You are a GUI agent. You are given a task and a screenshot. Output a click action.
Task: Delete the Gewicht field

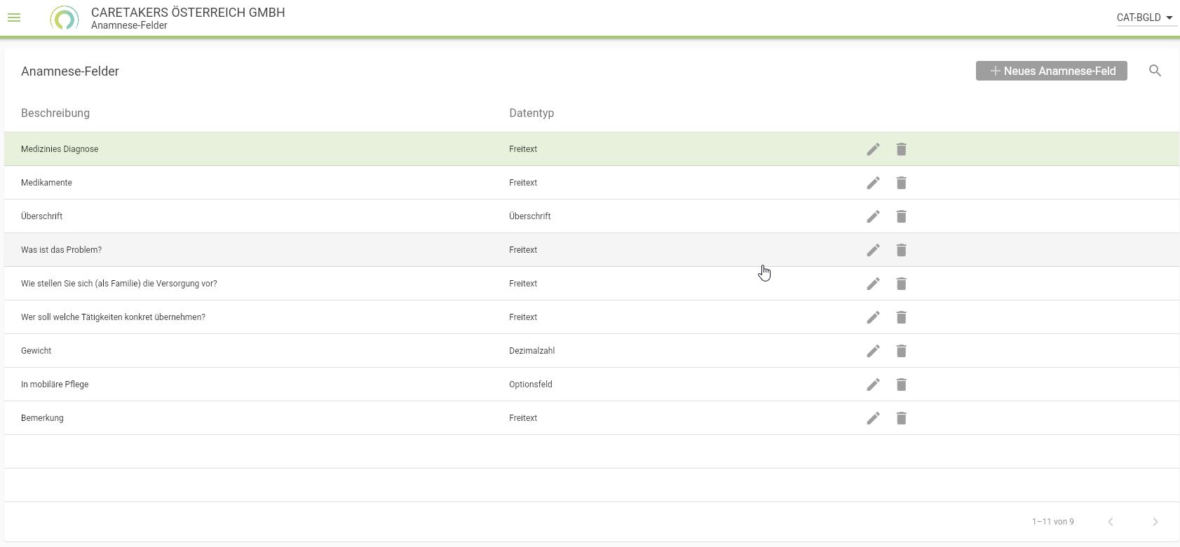coord(901,351)
